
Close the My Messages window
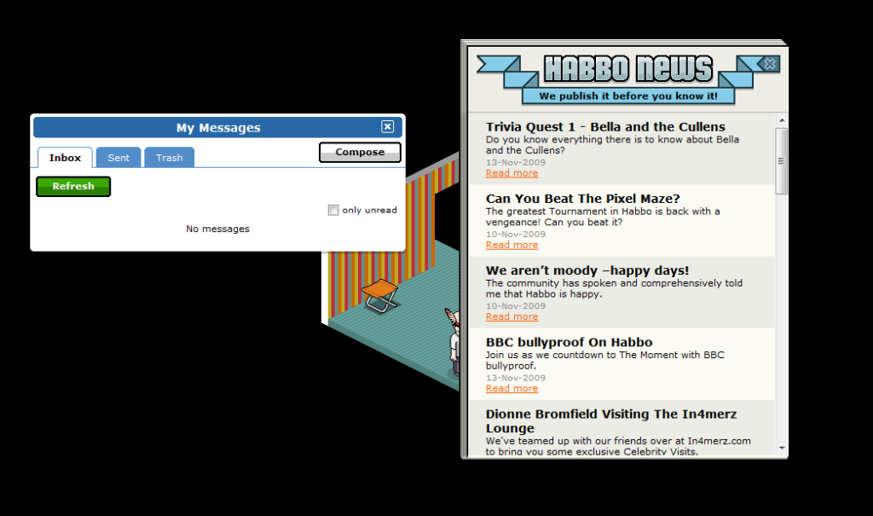coord(387,127)
